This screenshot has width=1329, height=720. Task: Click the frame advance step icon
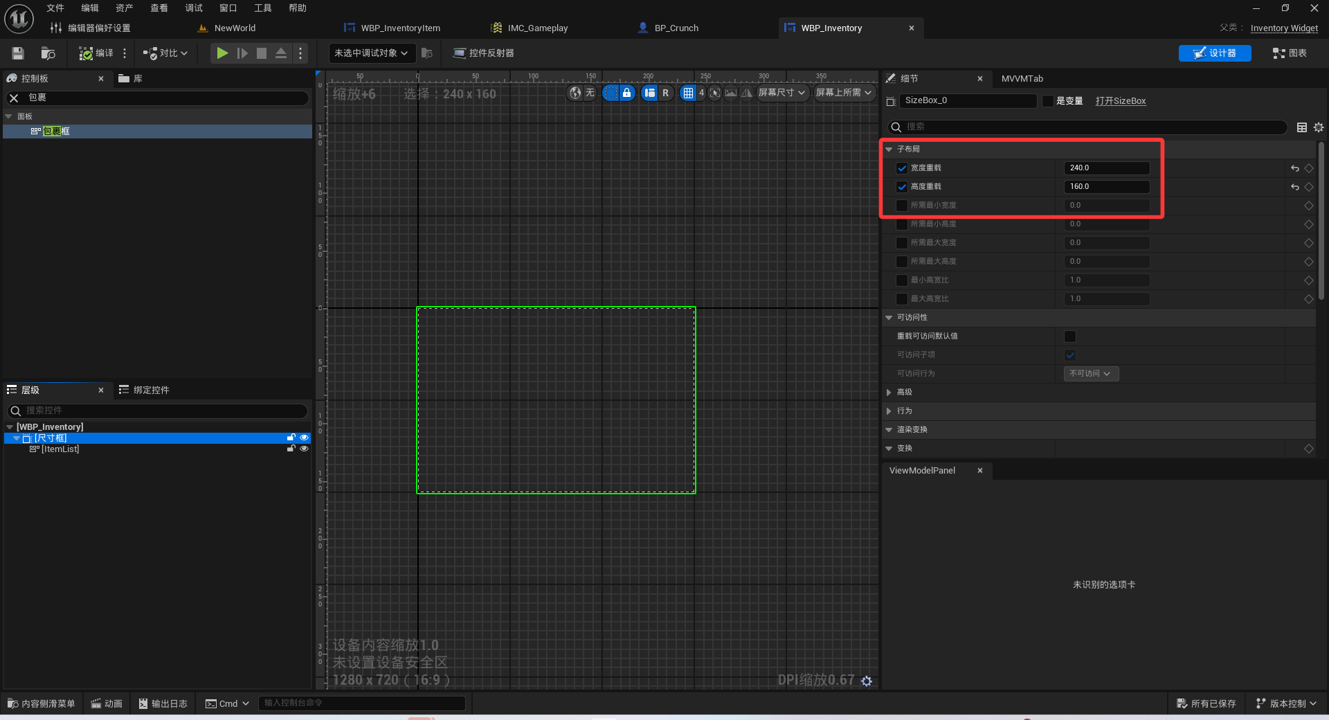(x=242, y=53)
